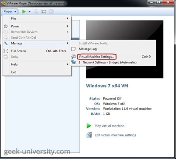This screenshot has width=176, height=159.
Task: Click the black VM screen preview thumbnail
Action: pyautogui.click(x=125, y=49)
